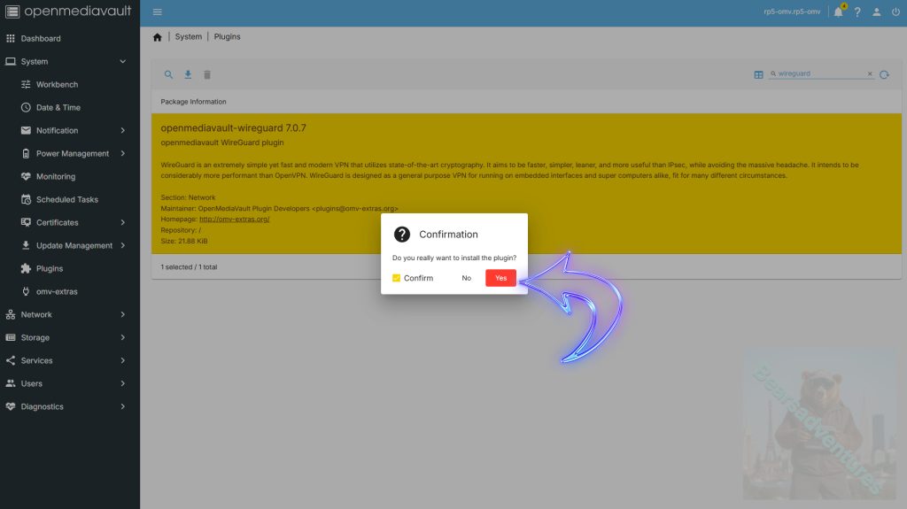Click the No button in dialog
This screenshot has width=907, height=509.
[466, 278]
